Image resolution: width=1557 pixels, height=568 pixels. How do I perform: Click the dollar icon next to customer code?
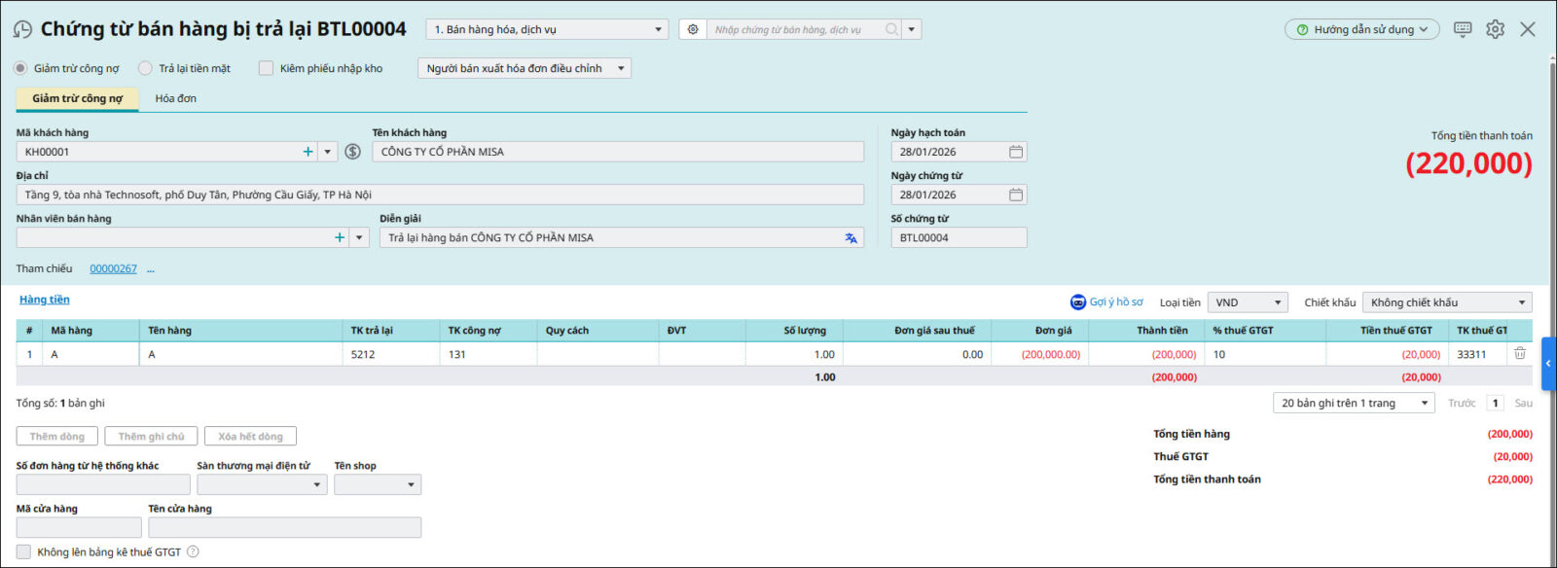pos(353,152)
